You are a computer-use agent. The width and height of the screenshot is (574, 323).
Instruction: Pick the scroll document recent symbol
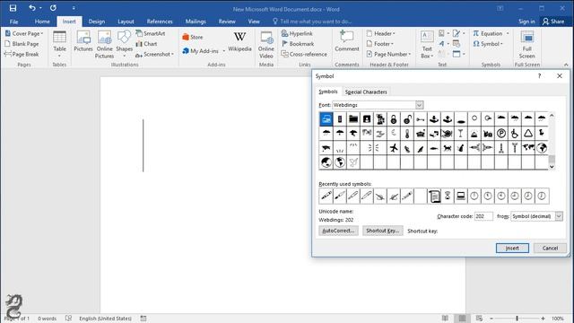click(x=434, y=196)
